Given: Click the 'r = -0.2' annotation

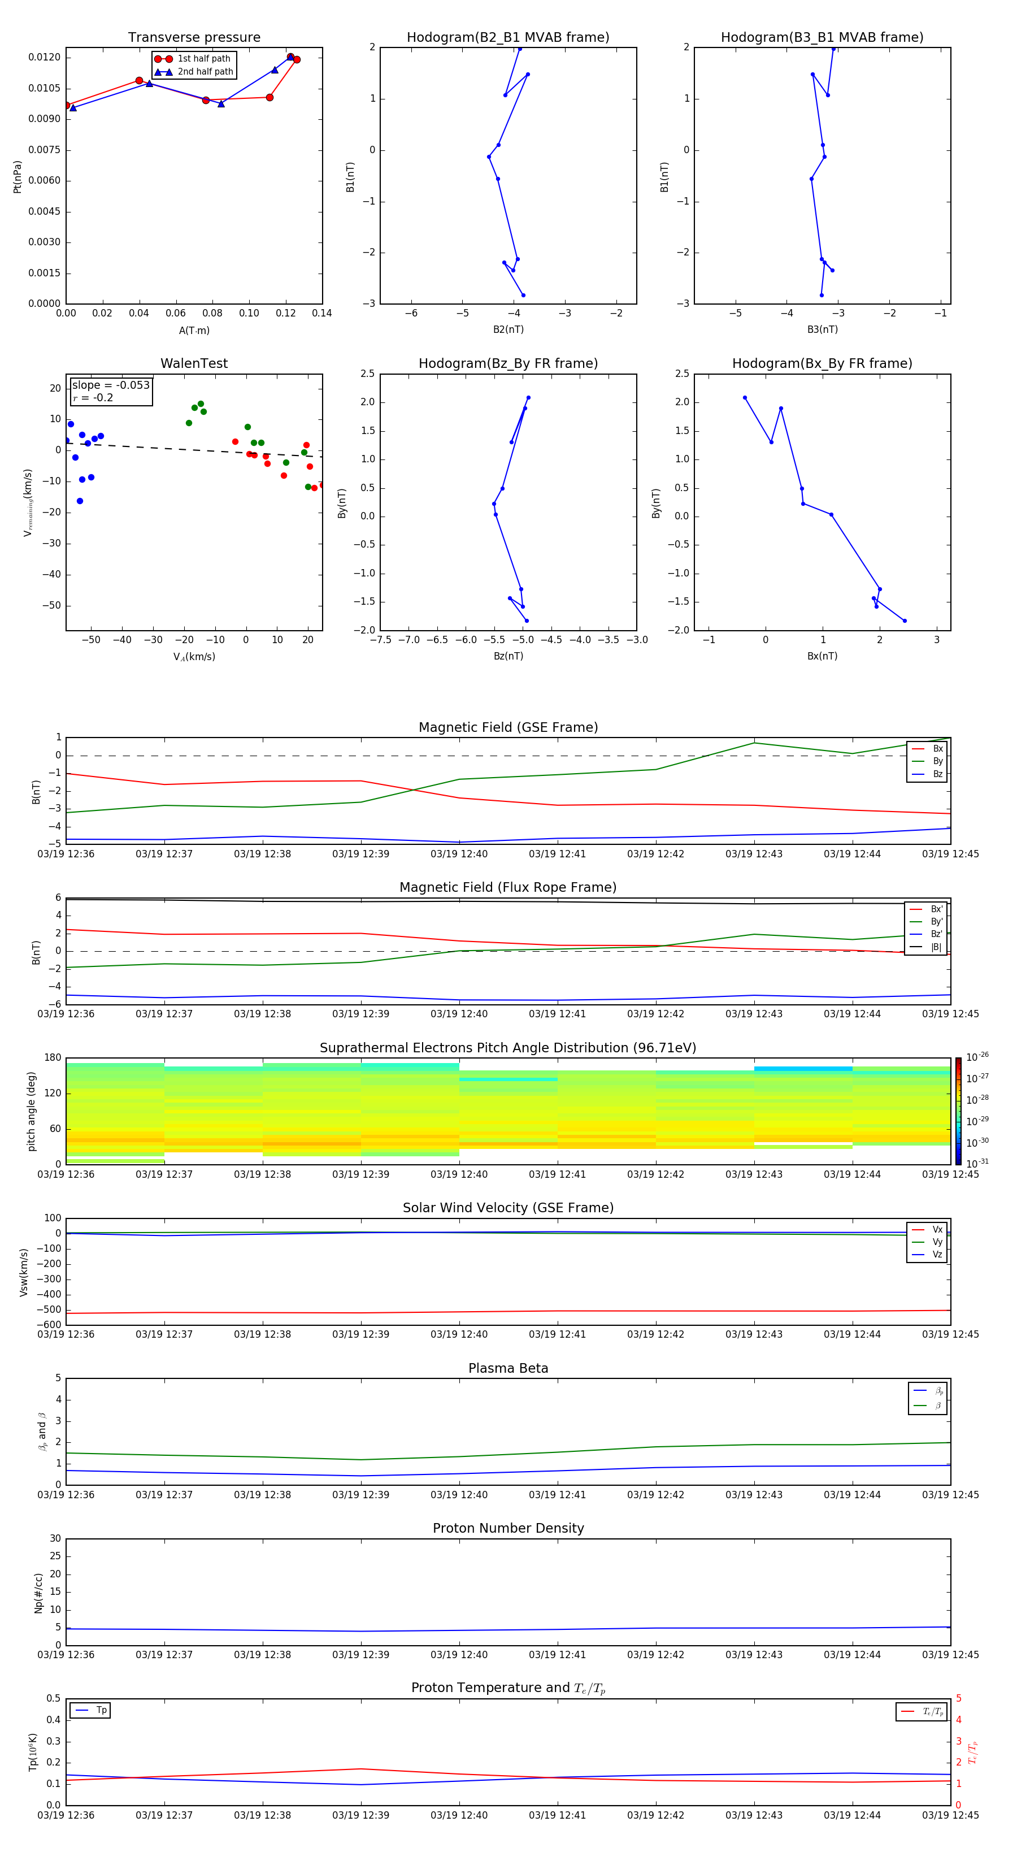Looking at the screenshot, I should coord(93,398).
